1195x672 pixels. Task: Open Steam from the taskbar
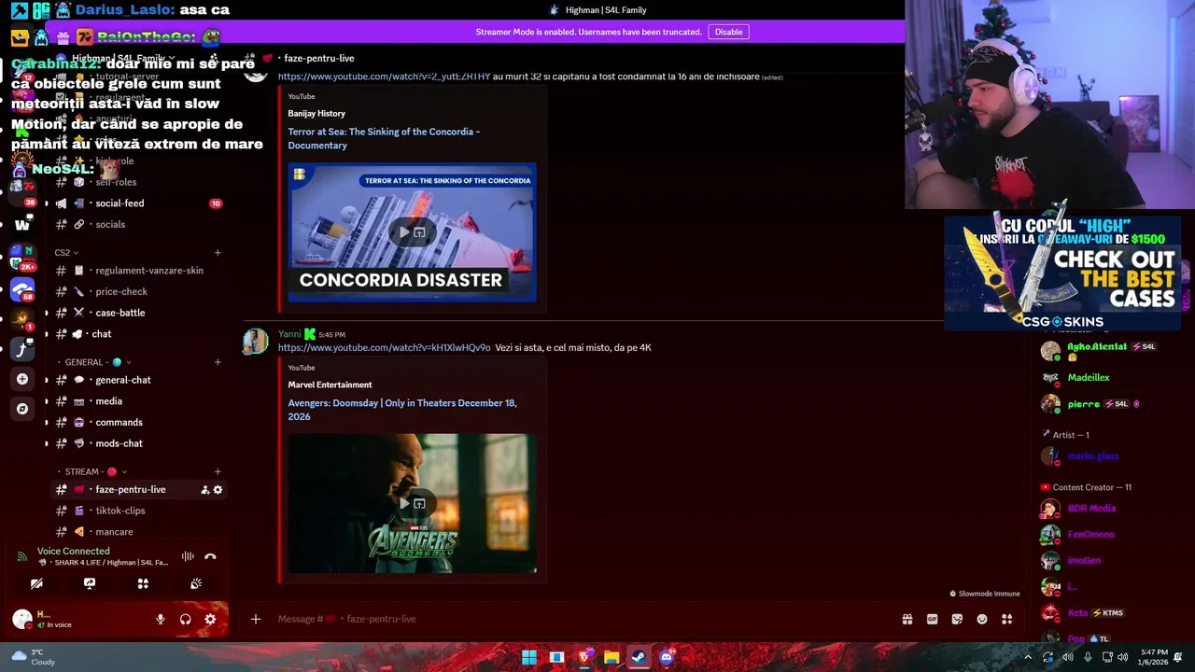pos(639,657)
